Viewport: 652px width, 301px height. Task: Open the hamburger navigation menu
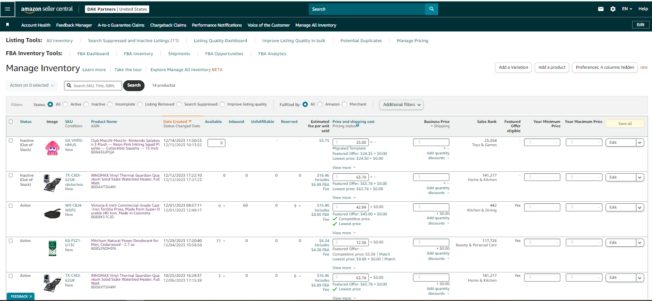coord(8,9)
